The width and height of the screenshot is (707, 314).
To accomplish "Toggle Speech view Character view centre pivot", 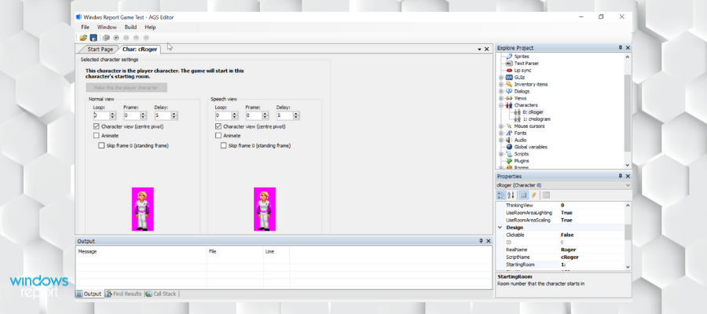I will point(218,126).
